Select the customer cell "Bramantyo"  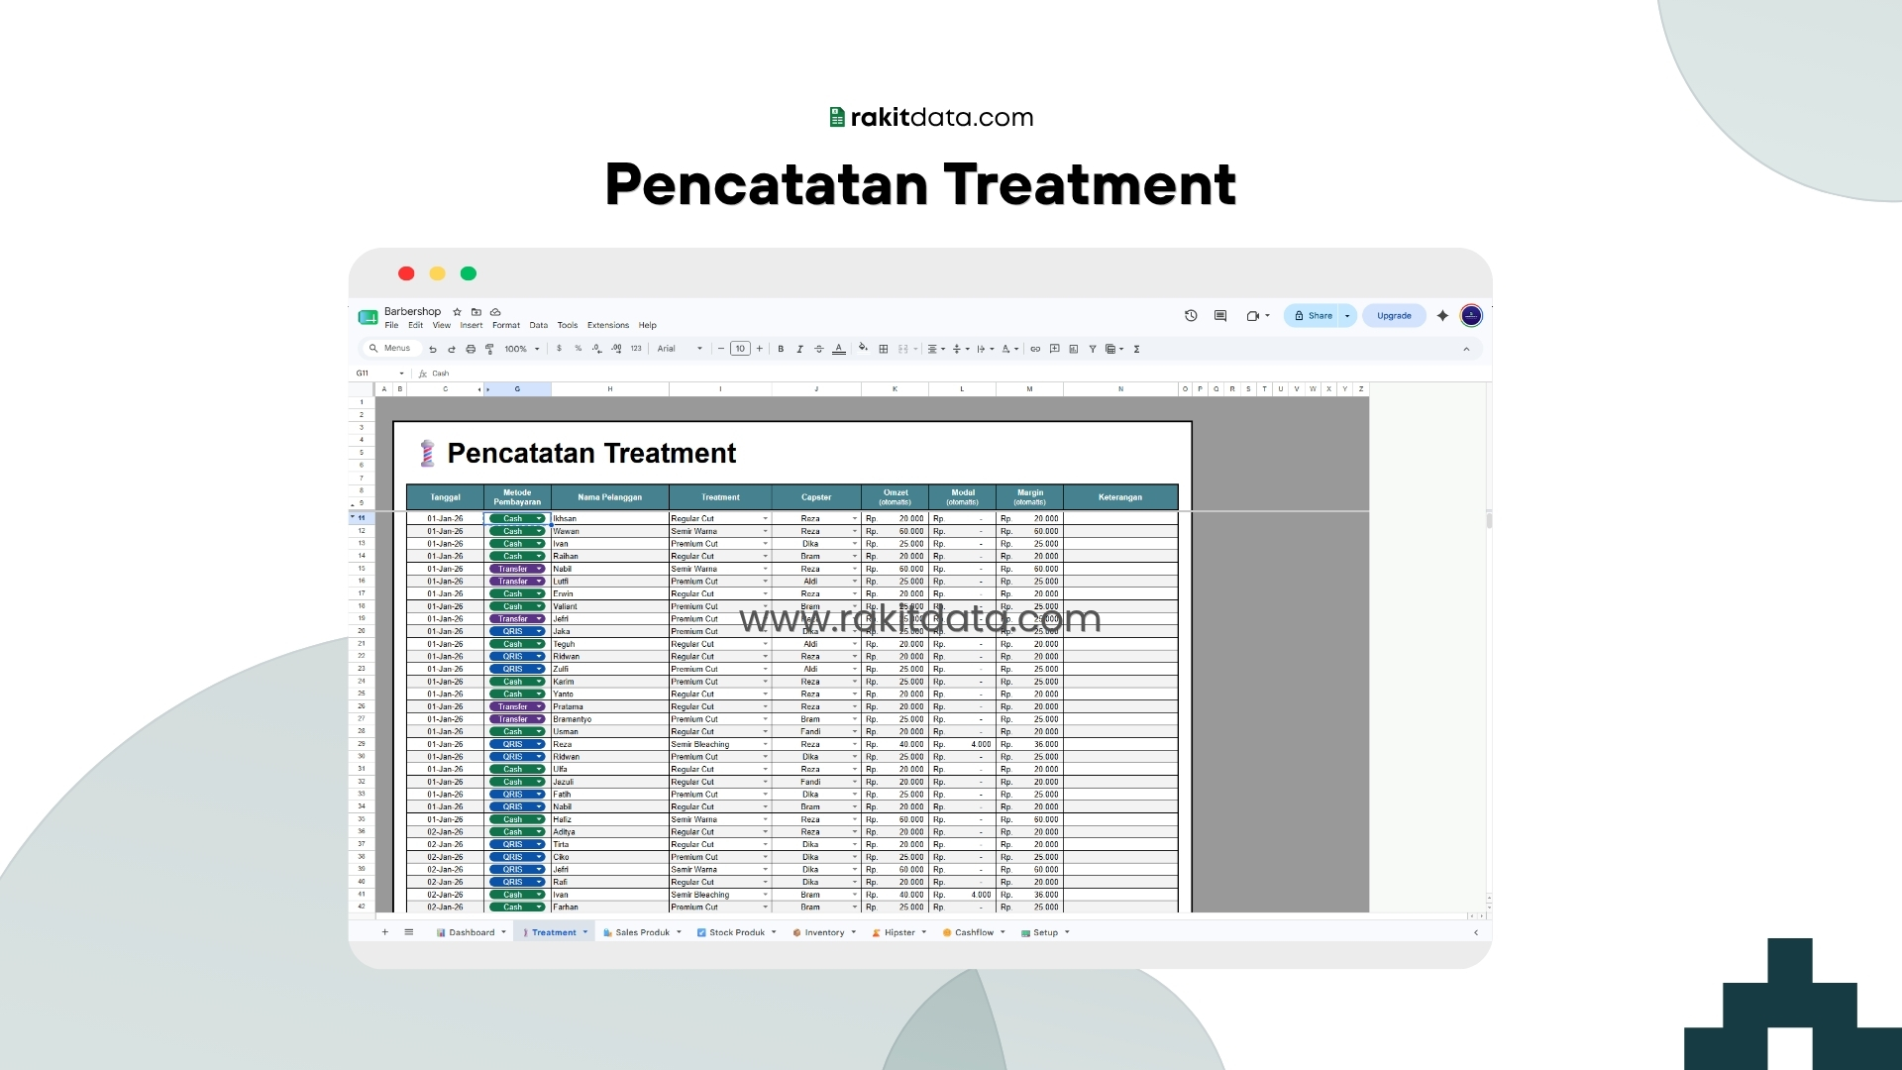click(609, 719)
